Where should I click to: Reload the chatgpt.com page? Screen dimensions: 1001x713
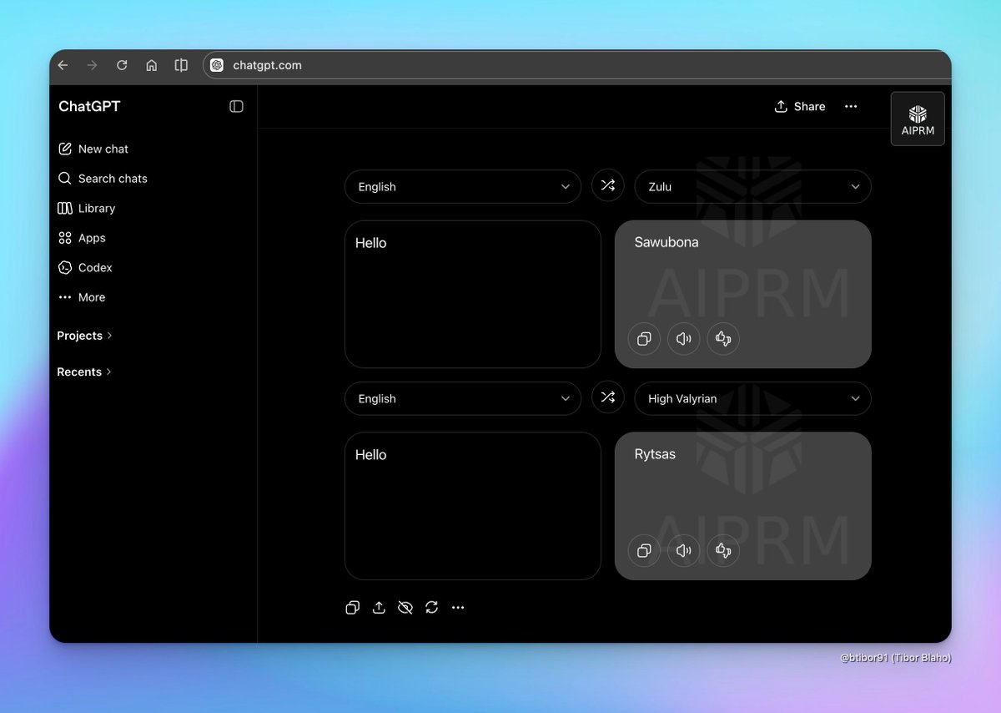(x=122, y=65)
